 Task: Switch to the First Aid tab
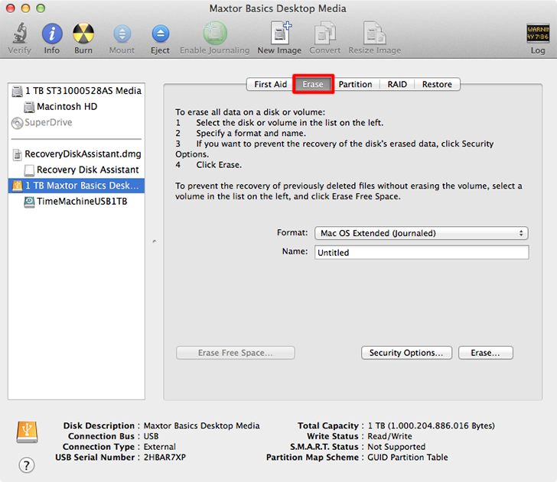pyautogui.click(x=270, y=85)
